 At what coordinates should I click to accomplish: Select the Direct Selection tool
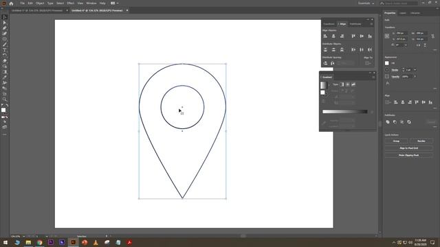pyautogui.click(x=5, y=23)
